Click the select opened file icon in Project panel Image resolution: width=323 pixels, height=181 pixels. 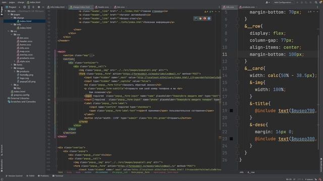coord(25,7)
